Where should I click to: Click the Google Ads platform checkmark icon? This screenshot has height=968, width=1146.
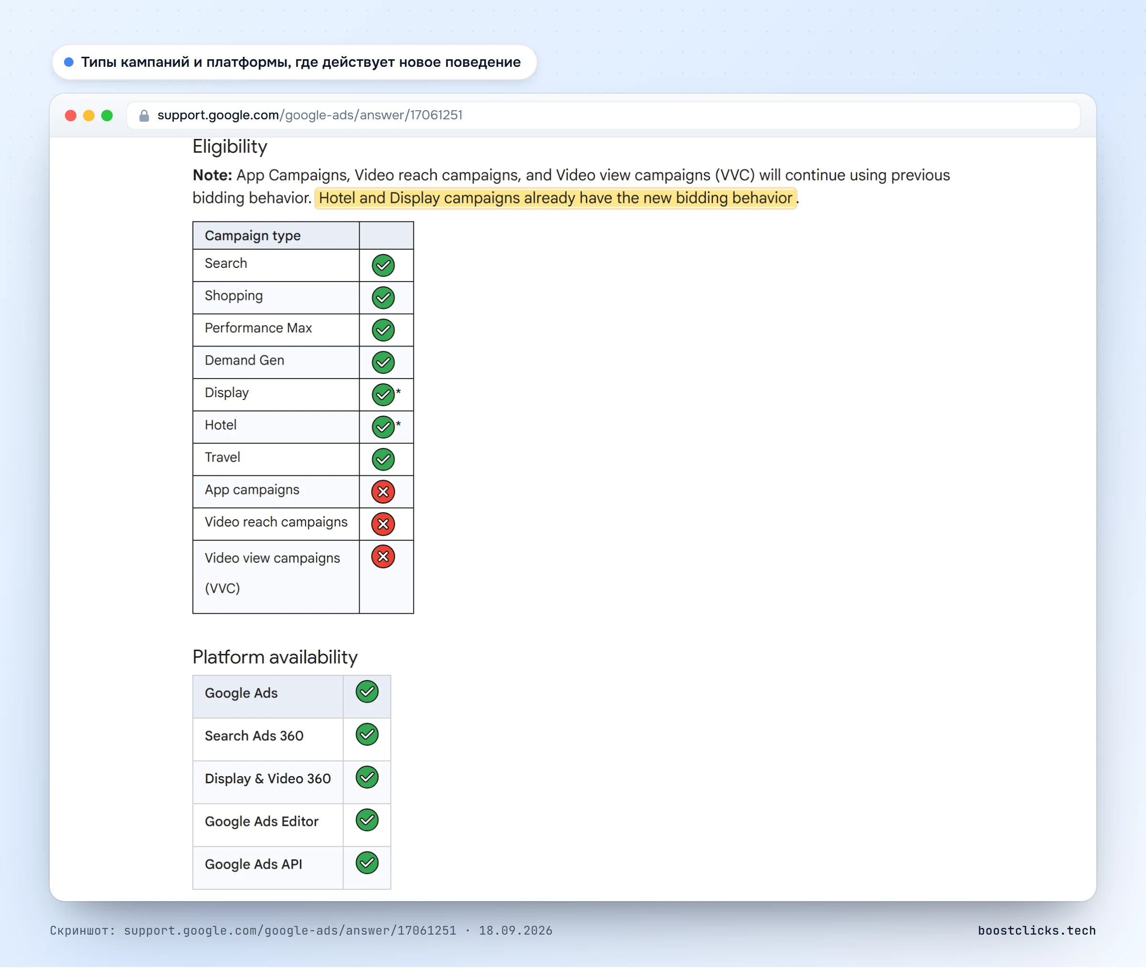[x=367, y=692]
